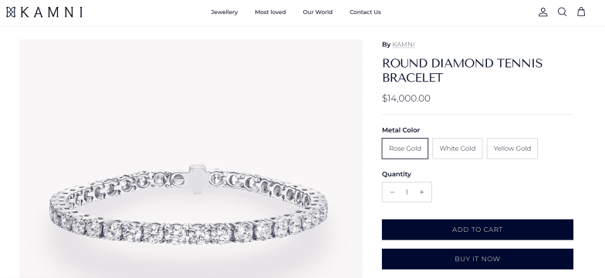Screen dimensions: 605x278
Task: Click the quantity number field
Action: (407, 193)
